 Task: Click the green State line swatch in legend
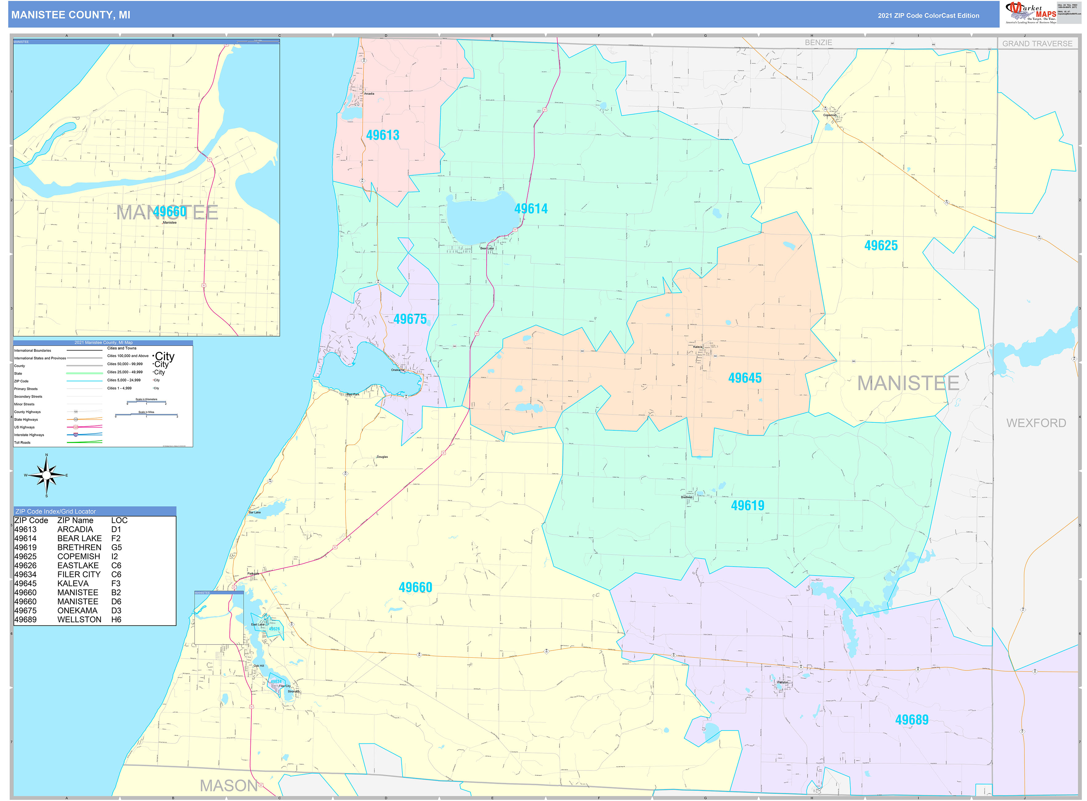tap(84, 373)
